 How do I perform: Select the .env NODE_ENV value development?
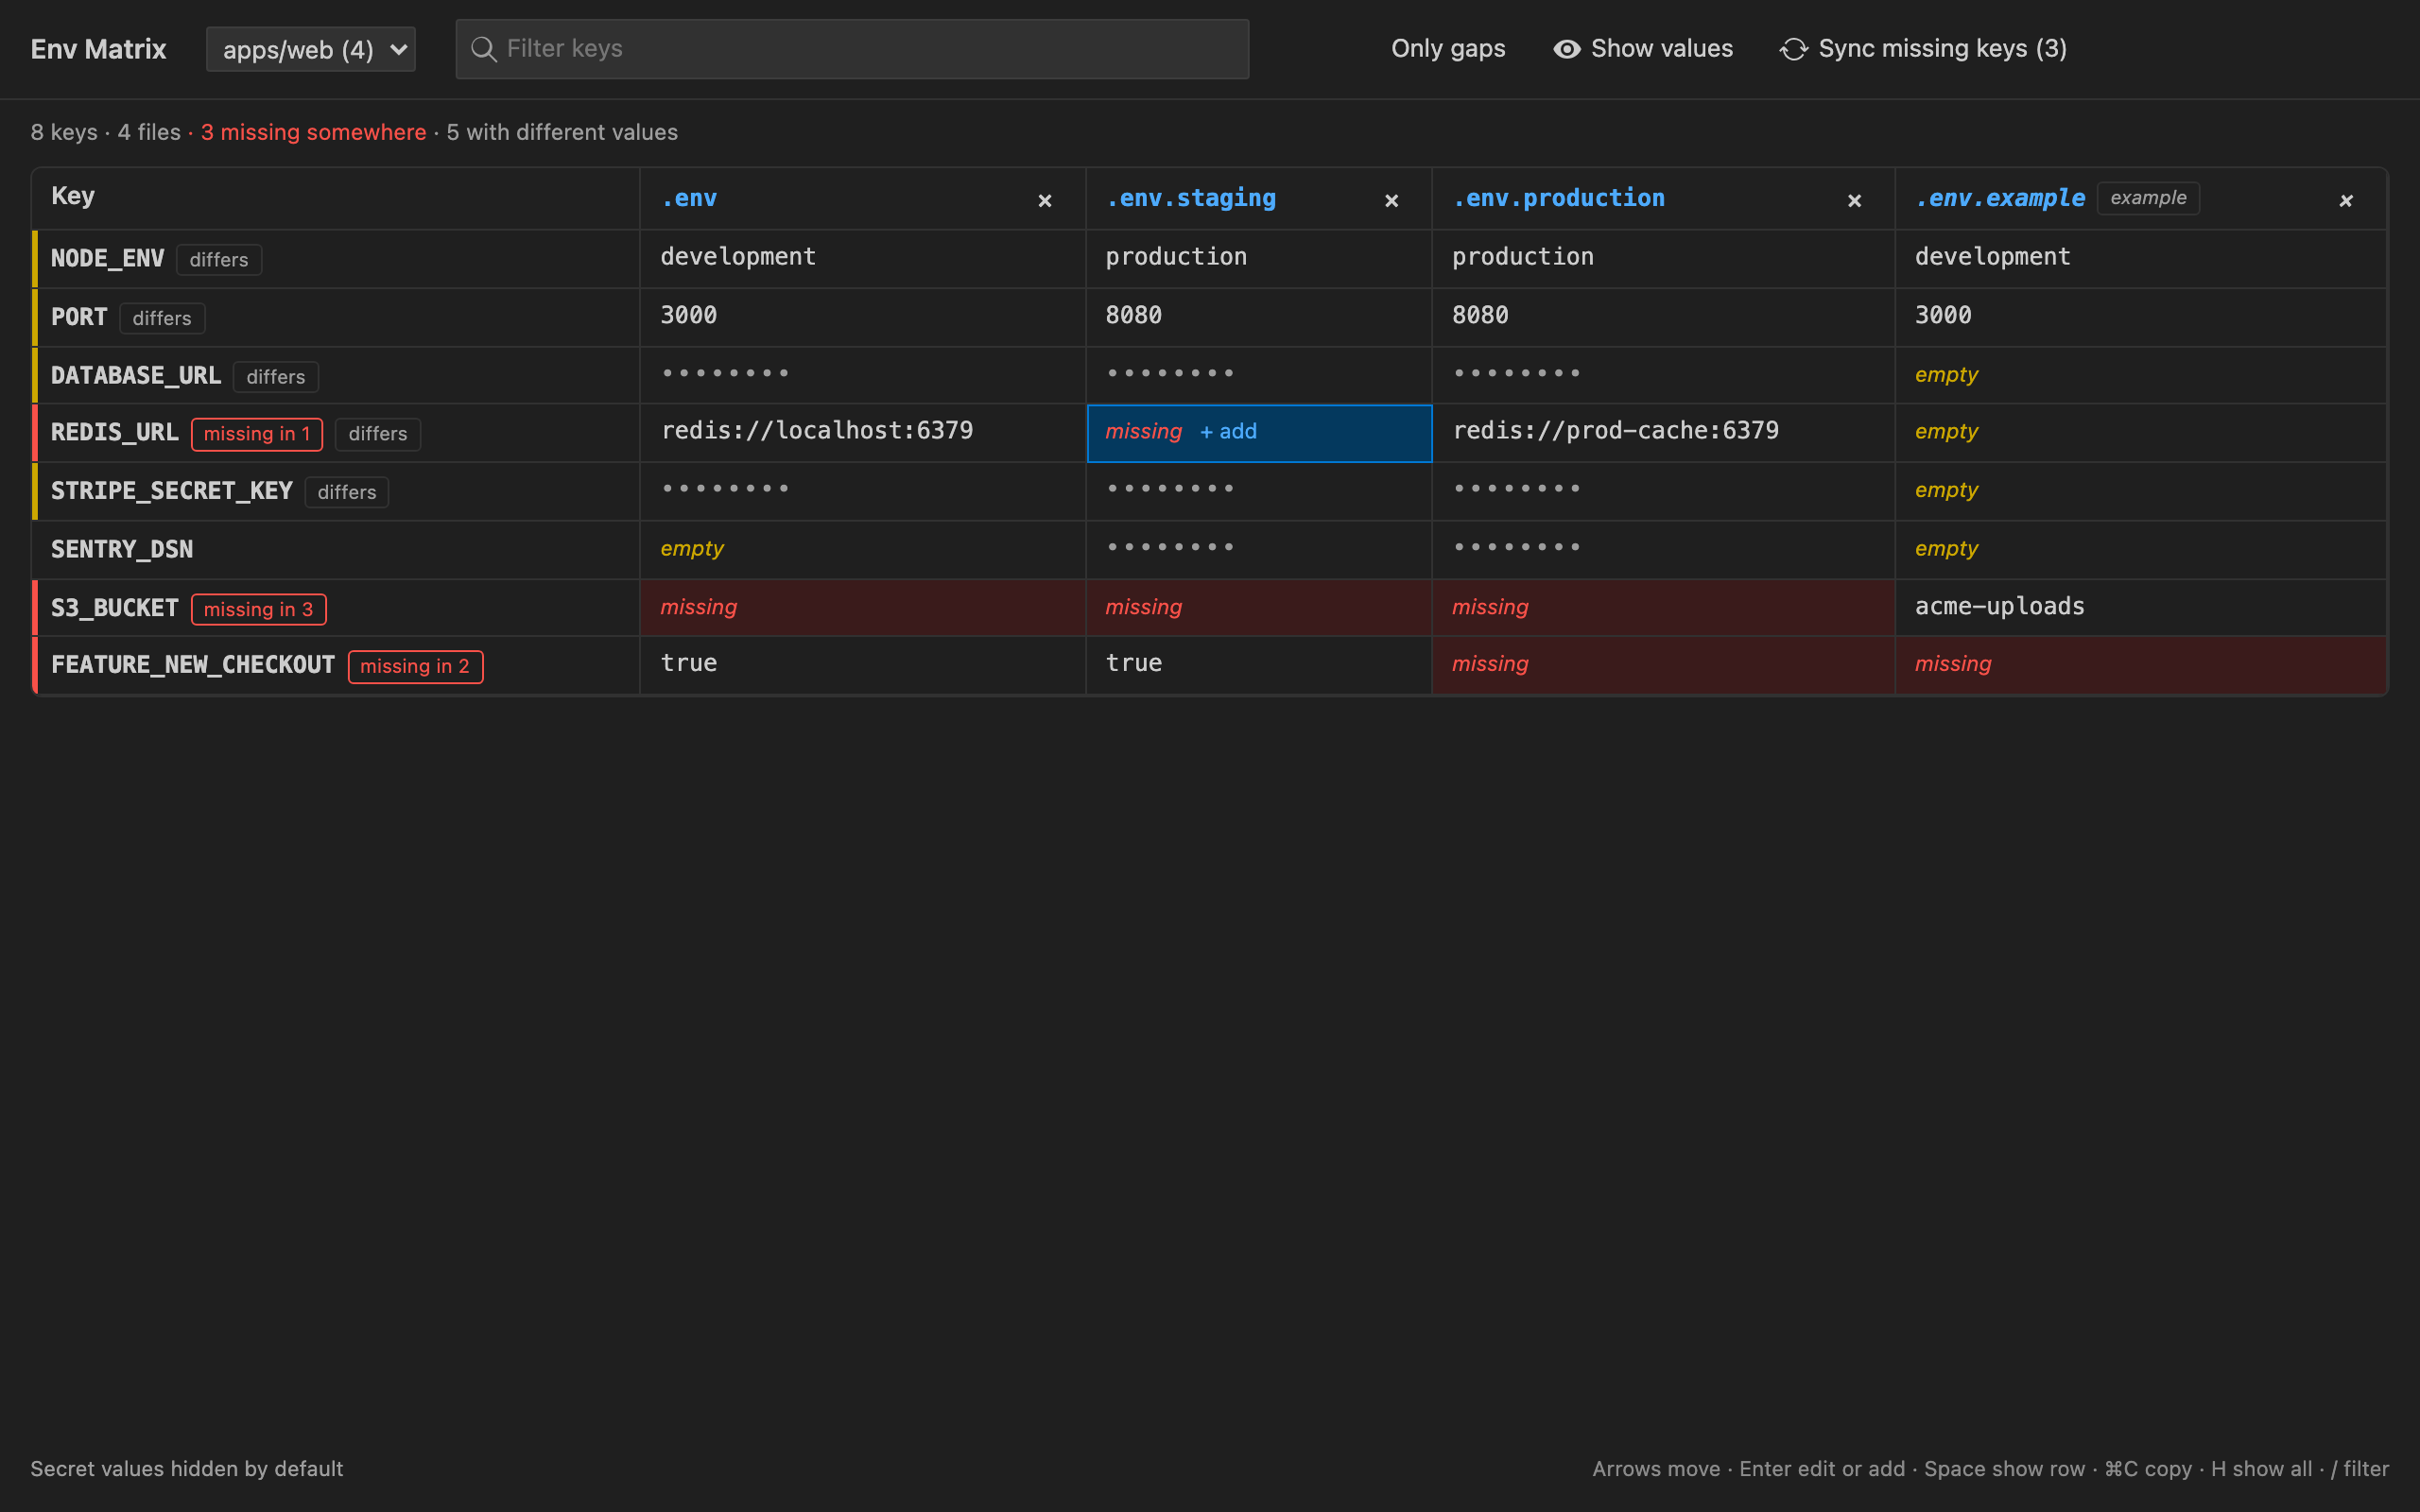tap(863, 259)
